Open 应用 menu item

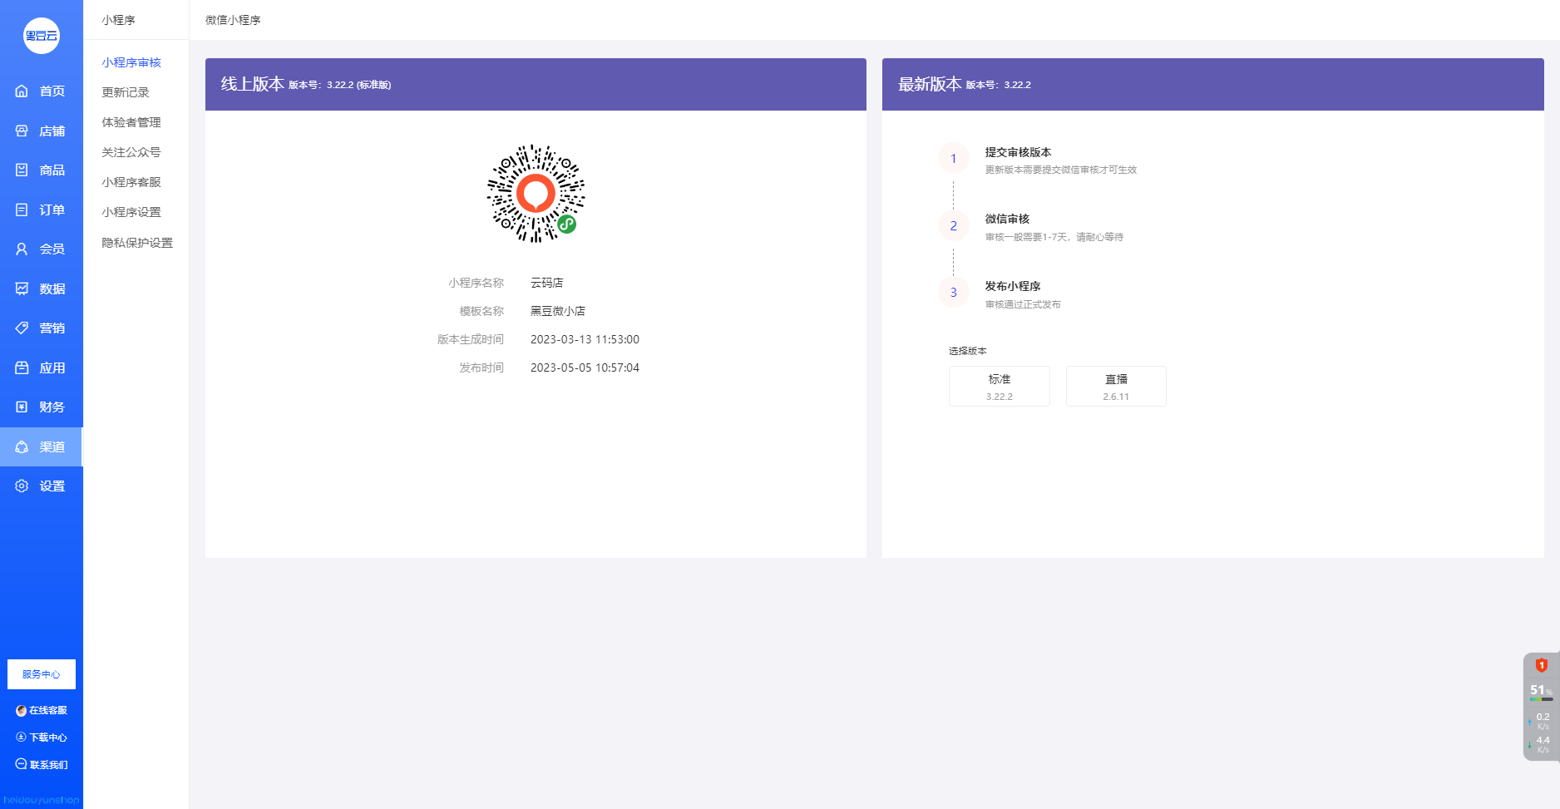[42, 368]
